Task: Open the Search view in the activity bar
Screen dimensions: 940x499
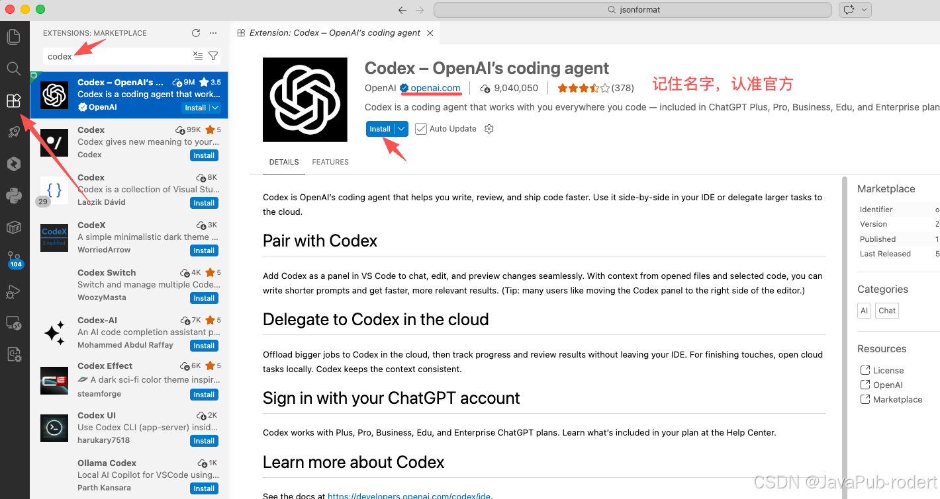Action: coord(13,68)
